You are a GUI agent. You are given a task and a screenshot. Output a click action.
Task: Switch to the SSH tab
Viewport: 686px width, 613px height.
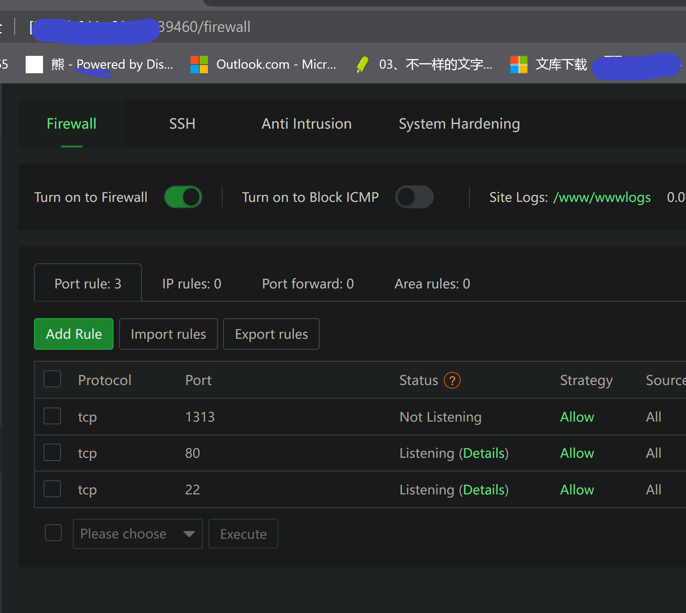tap(182, 124)
